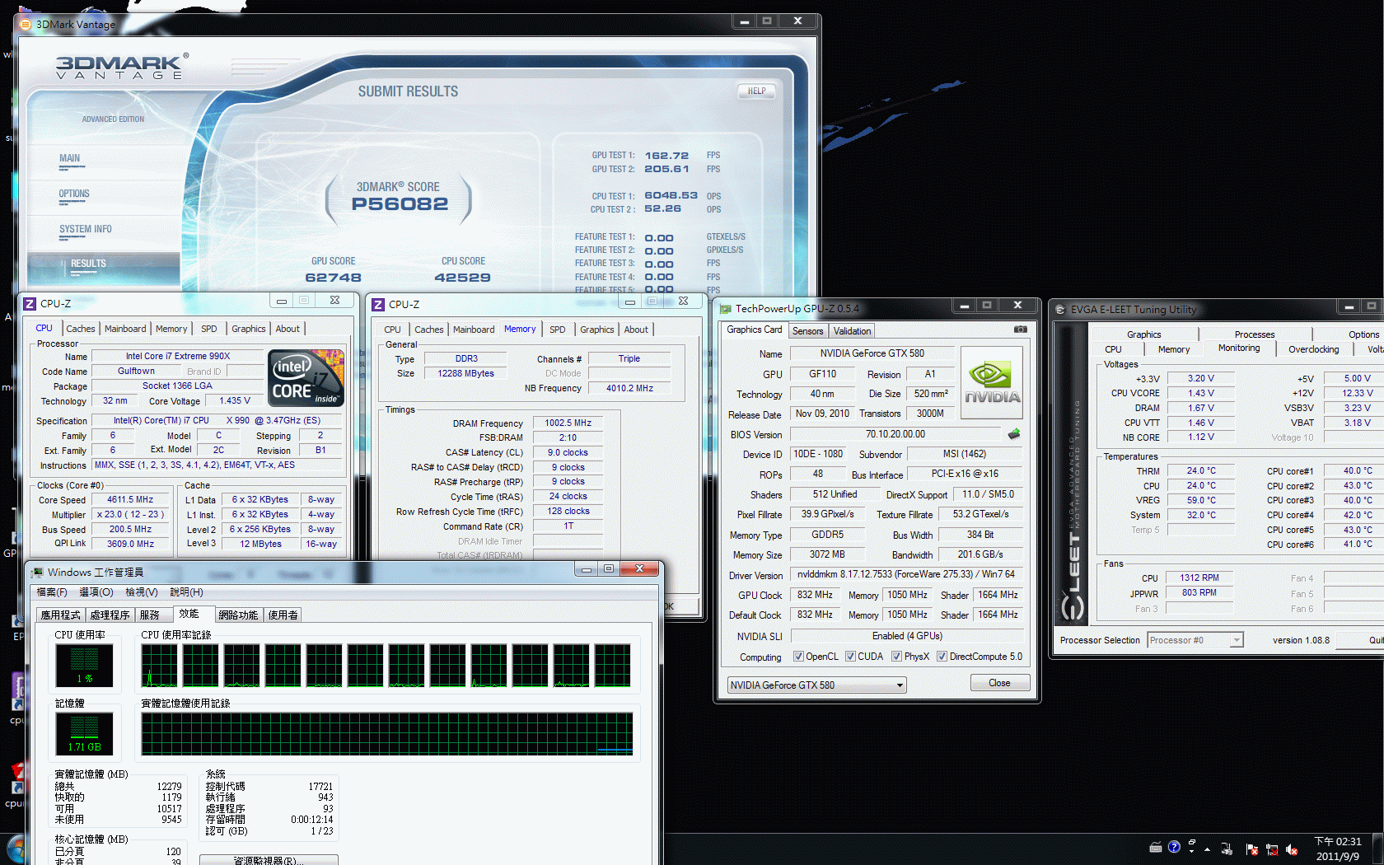Click the Intel Core i7 inside logo
The image size is (1384, 865).
306,377
